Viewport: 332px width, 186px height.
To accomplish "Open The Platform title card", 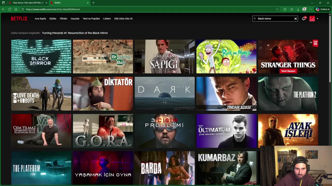I will (41, 168).
